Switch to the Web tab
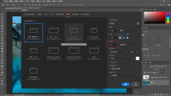Screen dimensions: 171x96 tap(68, 14)
